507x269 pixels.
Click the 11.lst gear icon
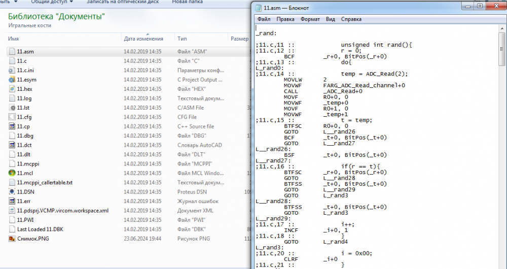tap(12, 108)
